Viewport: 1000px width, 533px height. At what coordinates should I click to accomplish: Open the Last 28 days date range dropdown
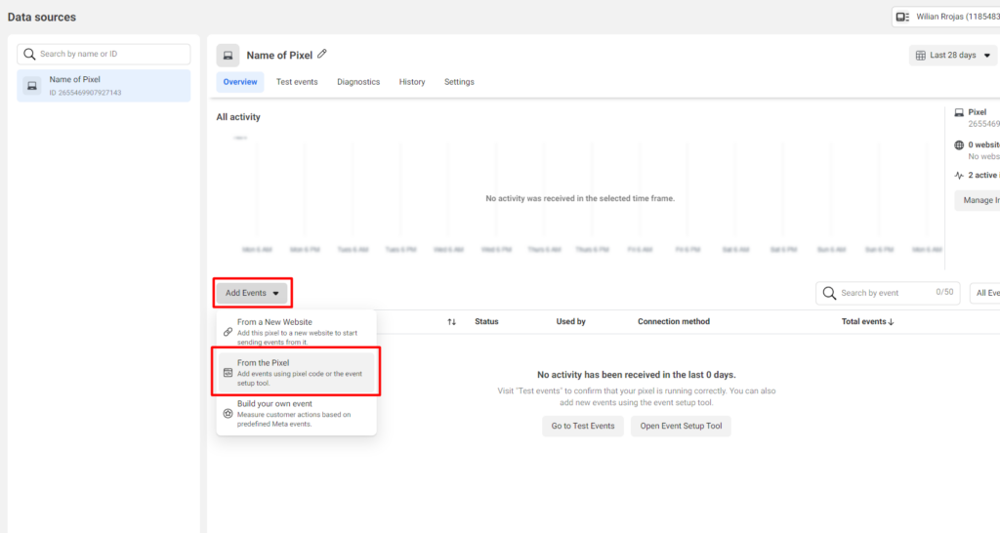[953, 56]
